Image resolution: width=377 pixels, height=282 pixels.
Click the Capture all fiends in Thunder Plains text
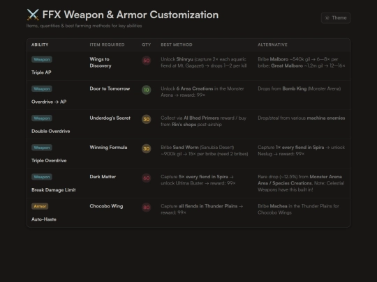pyautogui.click(x=202, y=210)
